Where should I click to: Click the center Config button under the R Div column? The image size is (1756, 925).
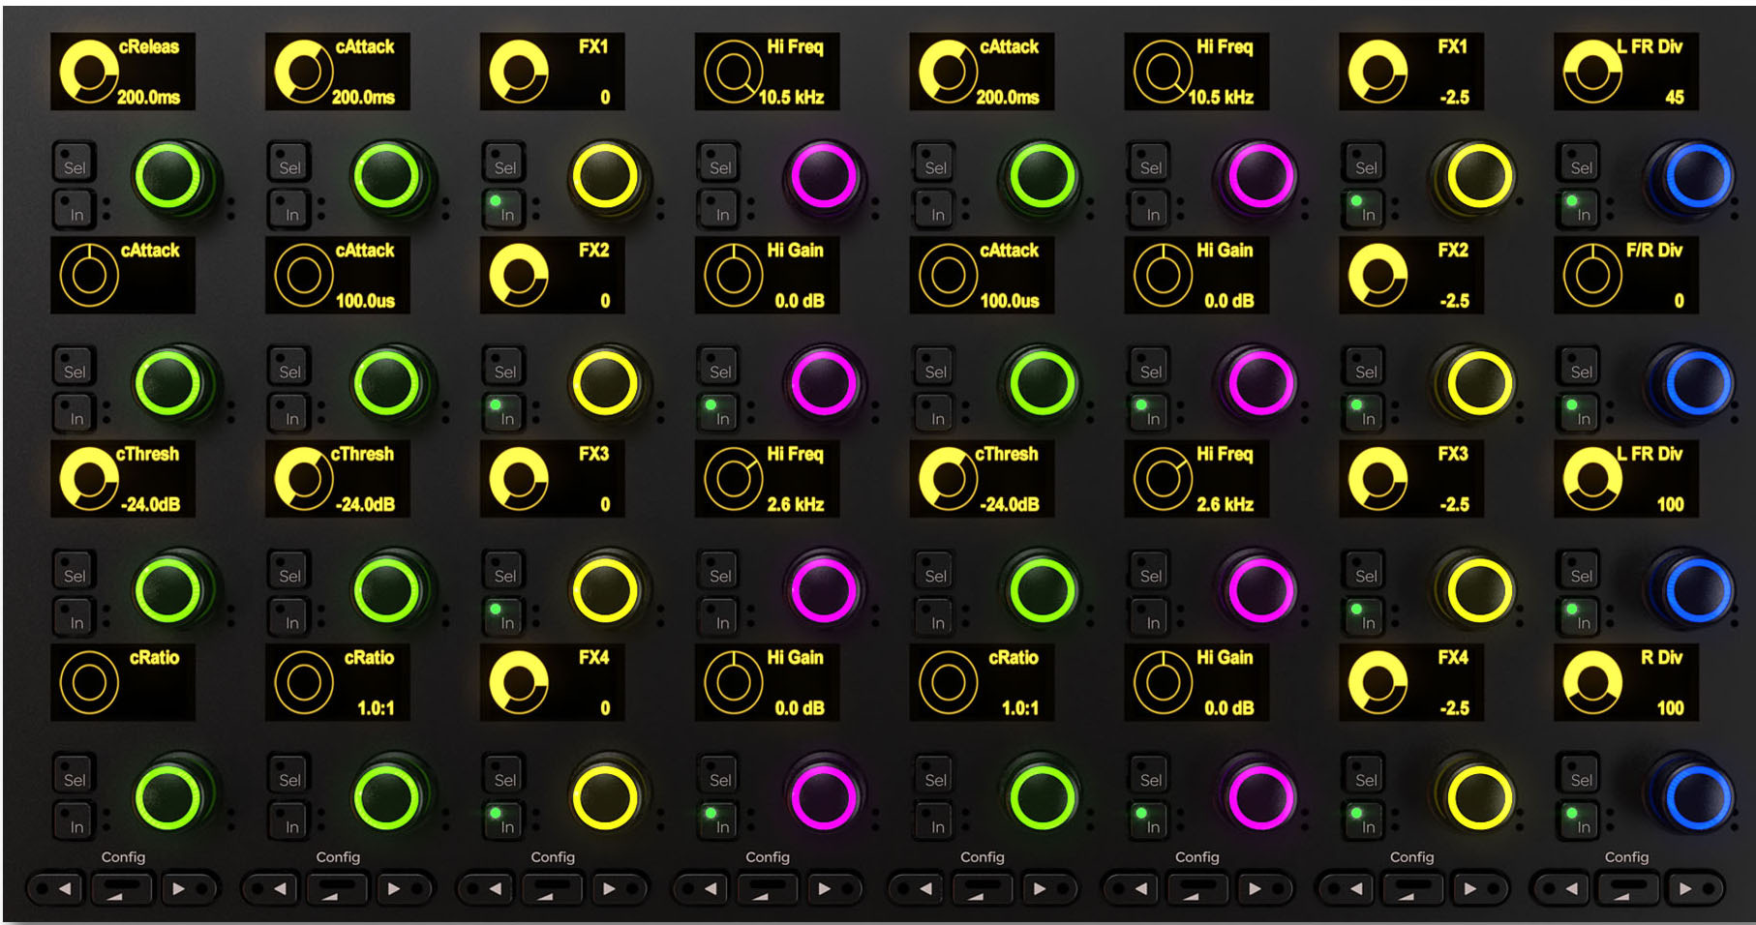click(x=1627, y=888)
